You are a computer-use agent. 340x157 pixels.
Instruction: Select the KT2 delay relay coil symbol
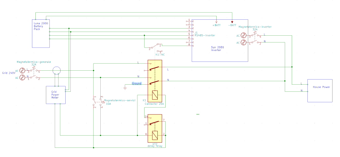coord(155,135)
